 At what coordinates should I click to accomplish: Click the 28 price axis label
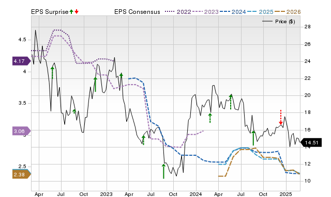tap(307, 27)
